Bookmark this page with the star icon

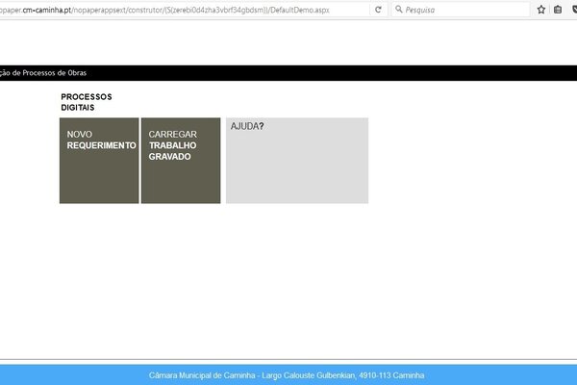click(x=541, y=9)
